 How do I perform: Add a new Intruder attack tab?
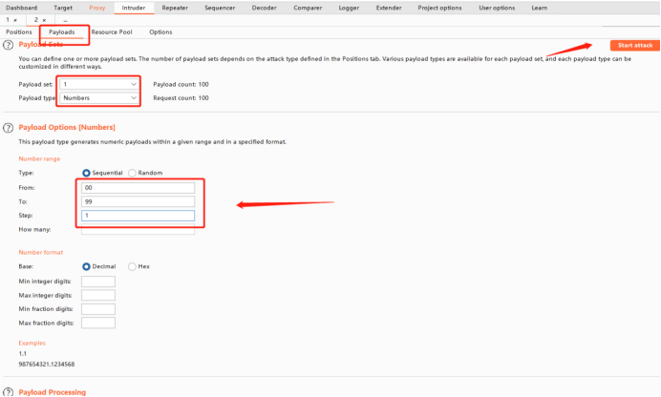(x=65, y=20)
